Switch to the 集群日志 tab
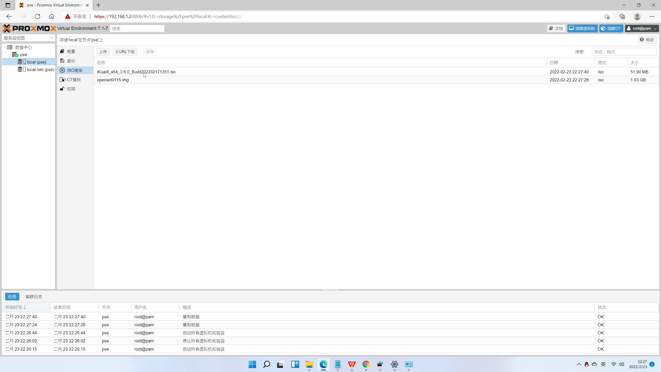 (x=34, y=297)
